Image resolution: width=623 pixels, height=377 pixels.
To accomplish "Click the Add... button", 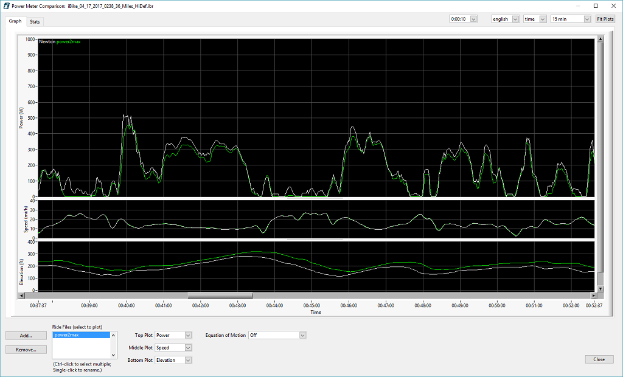I will pos(26,335).
